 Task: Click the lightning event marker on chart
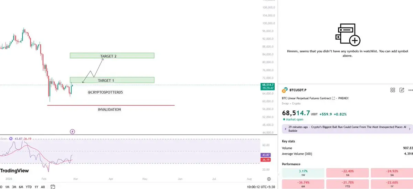tap(73, 132)
